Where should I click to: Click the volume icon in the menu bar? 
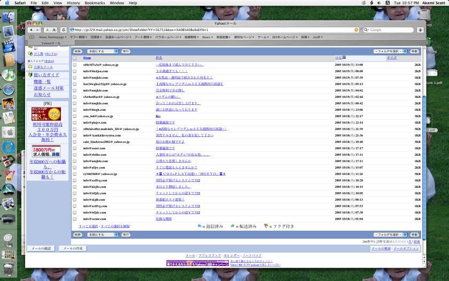click(x=379, y=3)
